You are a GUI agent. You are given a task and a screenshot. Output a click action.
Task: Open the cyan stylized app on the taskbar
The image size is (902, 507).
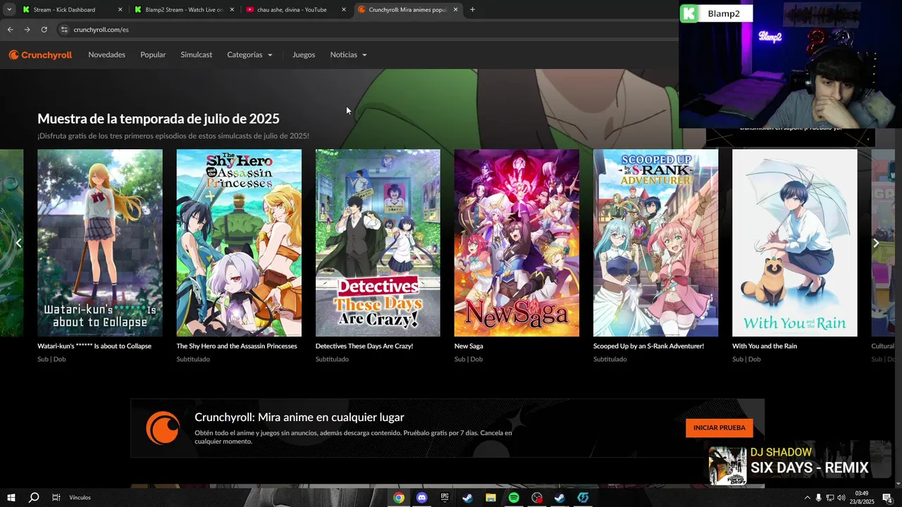[583, 498]
